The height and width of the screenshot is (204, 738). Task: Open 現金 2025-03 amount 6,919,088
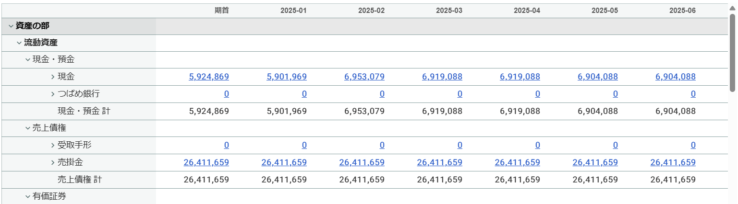click(443, 77)
